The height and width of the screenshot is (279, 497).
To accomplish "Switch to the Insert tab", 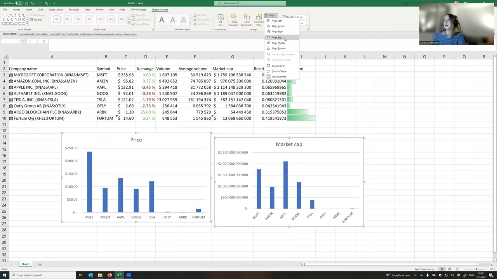I will pyautogui.click(x=29, y=9).
